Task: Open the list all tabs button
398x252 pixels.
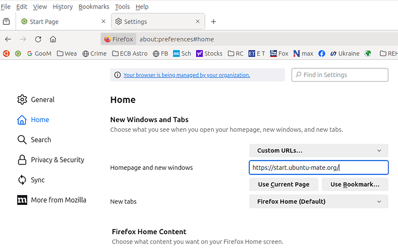Action: click(x=6, y=21)
